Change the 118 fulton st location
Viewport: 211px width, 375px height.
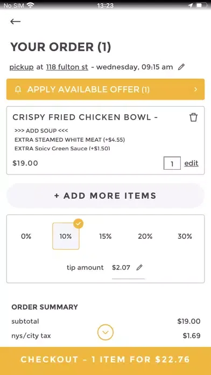click(67, 67)
